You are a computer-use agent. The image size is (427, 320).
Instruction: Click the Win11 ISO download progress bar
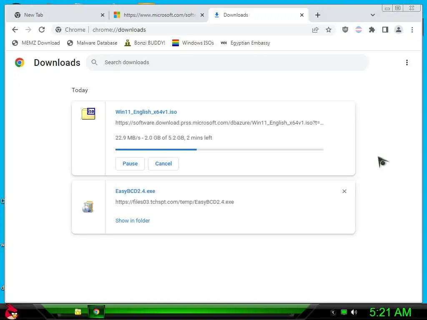click(219, 150)
